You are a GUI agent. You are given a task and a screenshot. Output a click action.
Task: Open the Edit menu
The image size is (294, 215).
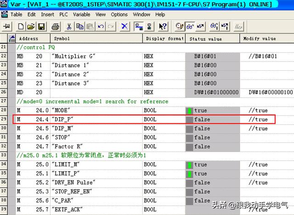coord(32,14)
